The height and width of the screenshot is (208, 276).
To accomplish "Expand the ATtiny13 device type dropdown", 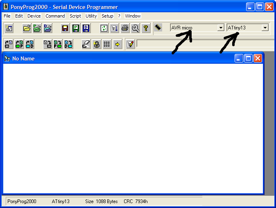I will point(265,28).
